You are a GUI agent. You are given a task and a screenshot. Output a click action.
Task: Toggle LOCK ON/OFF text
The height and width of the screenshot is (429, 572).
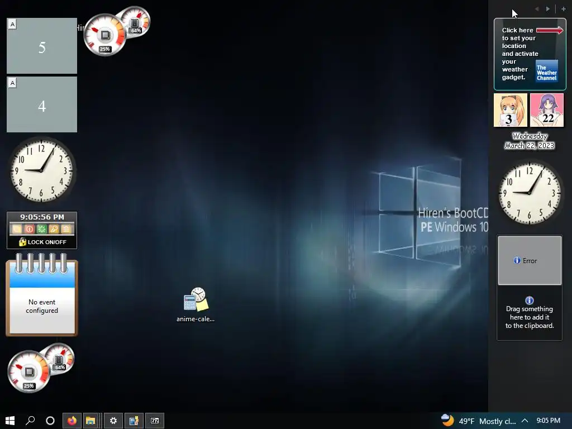pos(47,242)
